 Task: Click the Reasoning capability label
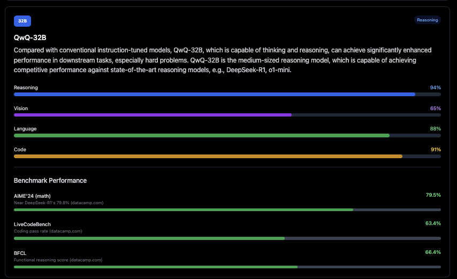click(26, 88)
